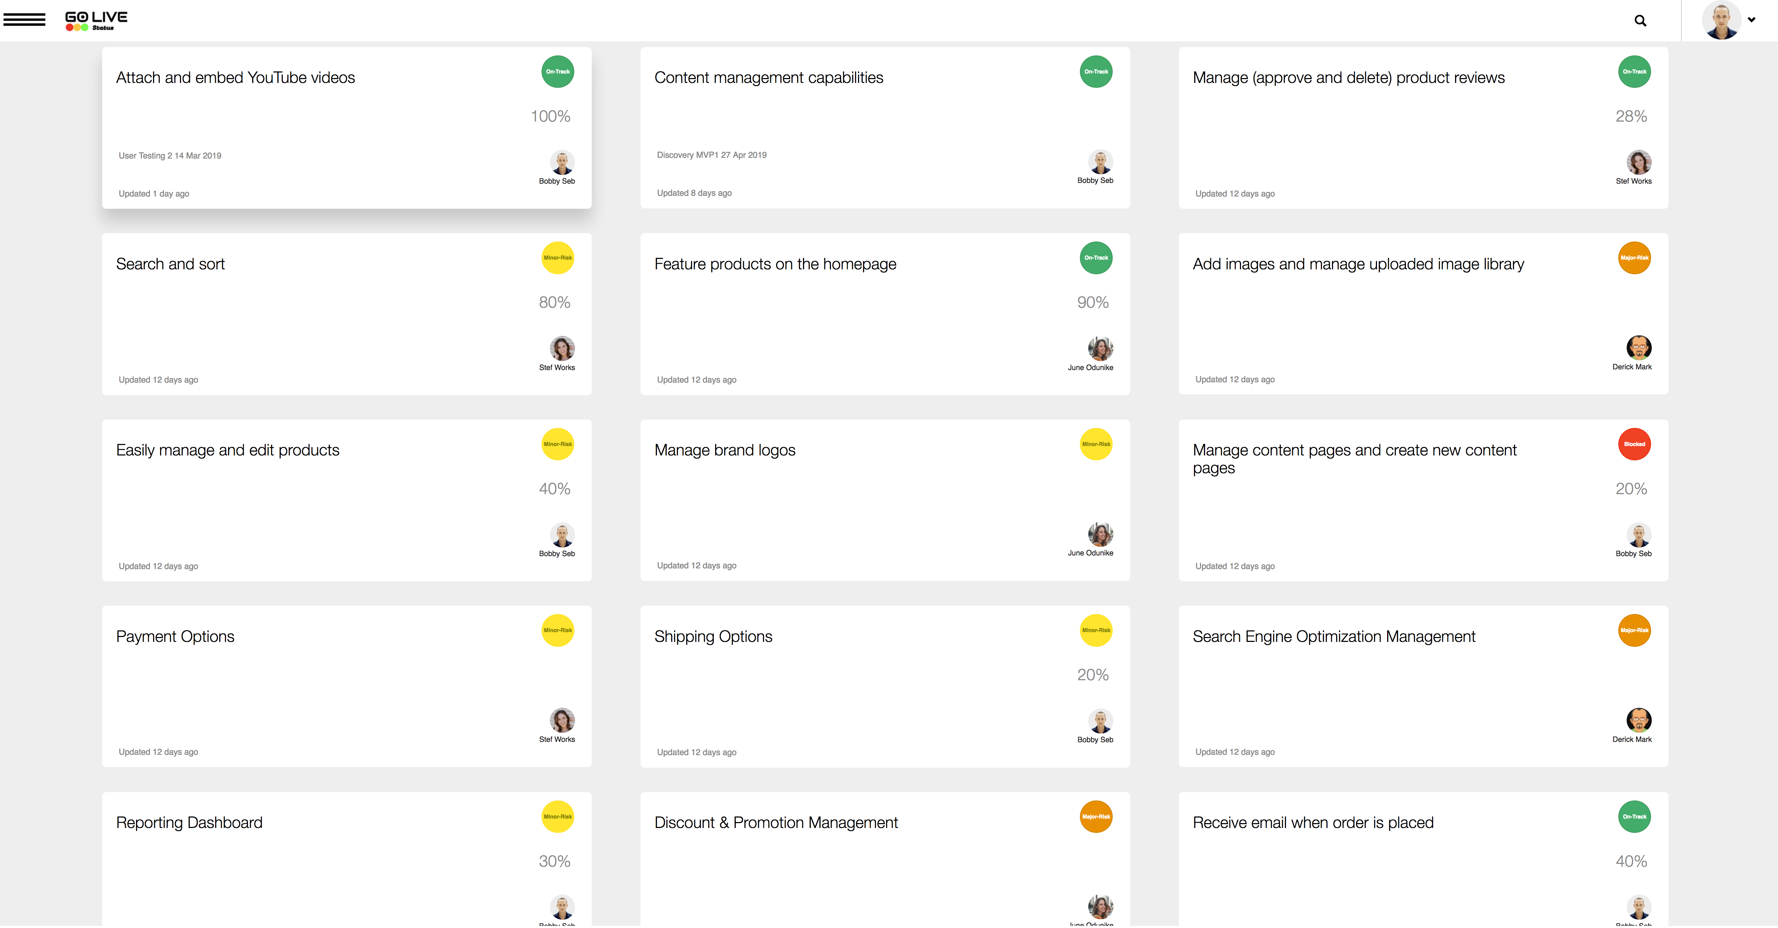Click the search magnifier icon
The height and width of the screenshot is (928, 1778).
point(1640,21)
